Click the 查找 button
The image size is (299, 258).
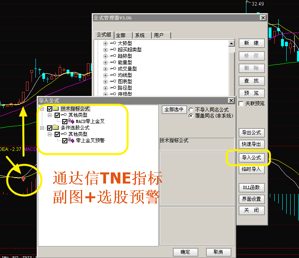(252, 81)
